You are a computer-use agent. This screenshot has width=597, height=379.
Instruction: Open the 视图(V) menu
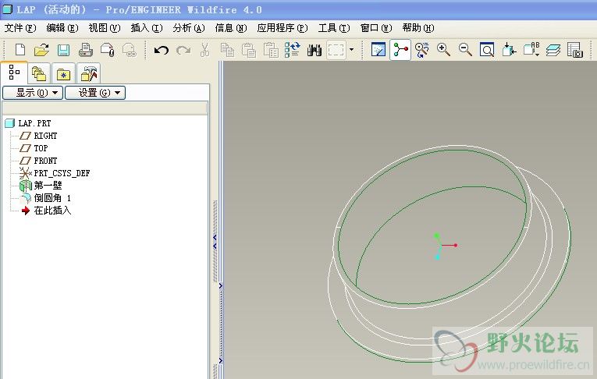click(x=105, y=28)
